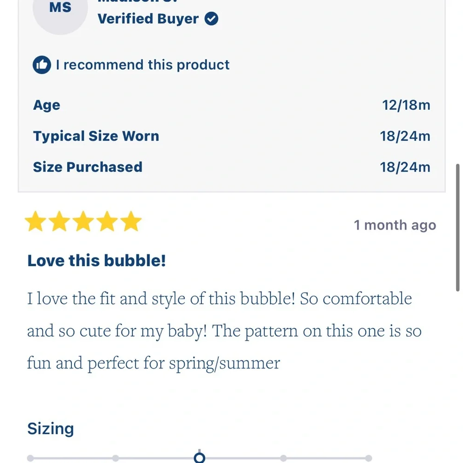Click 'I recommend this product' text
Image resolution: width=463 pixels, height=463 pixels.
[x=143, y=65]
